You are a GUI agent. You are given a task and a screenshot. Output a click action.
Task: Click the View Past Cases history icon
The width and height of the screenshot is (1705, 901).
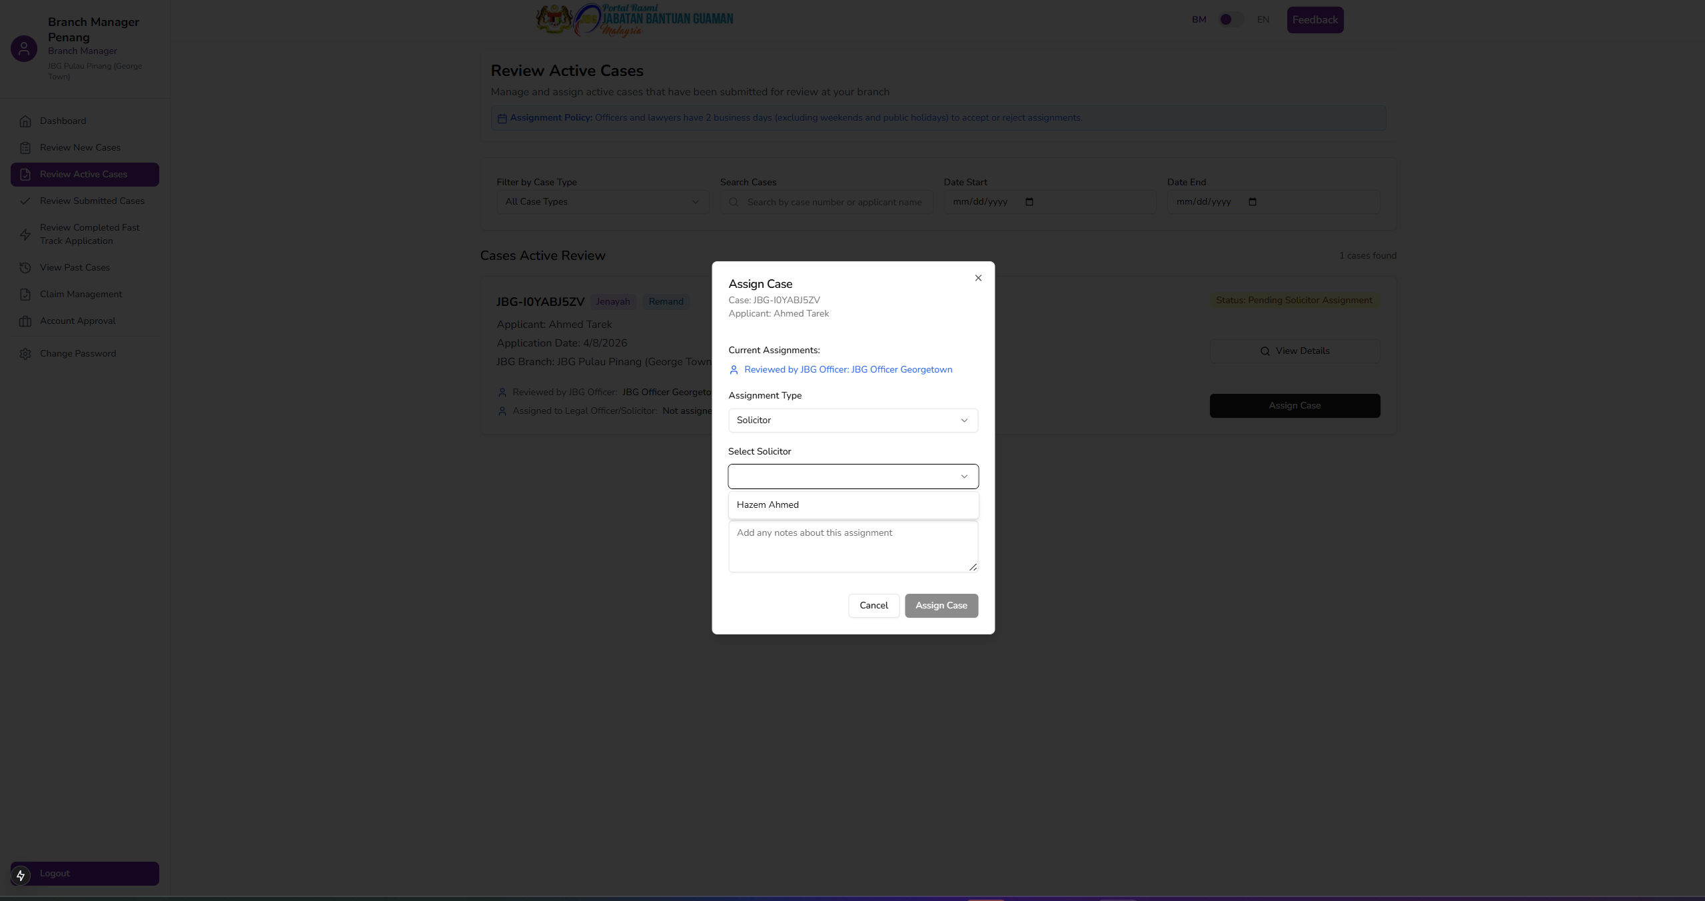pyautogui.click(x=25, y=268)
